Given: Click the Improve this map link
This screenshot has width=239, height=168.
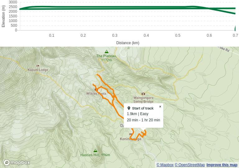Looking at the screenshot, I should click(222, 165).
